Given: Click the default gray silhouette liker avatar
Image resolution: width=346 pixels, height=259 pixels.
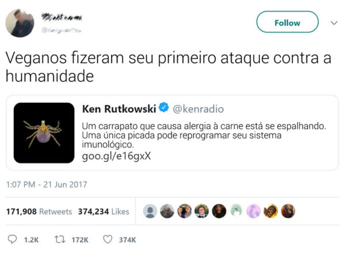Looking at the screenshot, I should click(150, 211).
